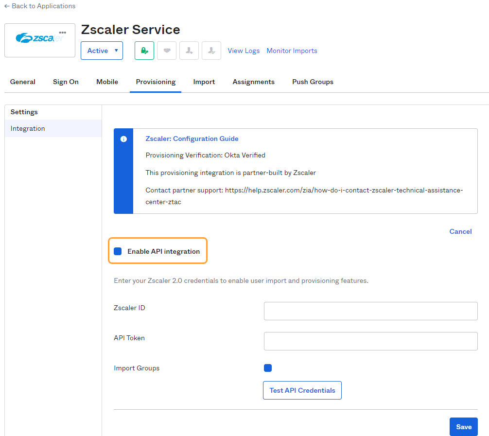
Task: Click the info icon in the blue banner
Action: [123, 139]
